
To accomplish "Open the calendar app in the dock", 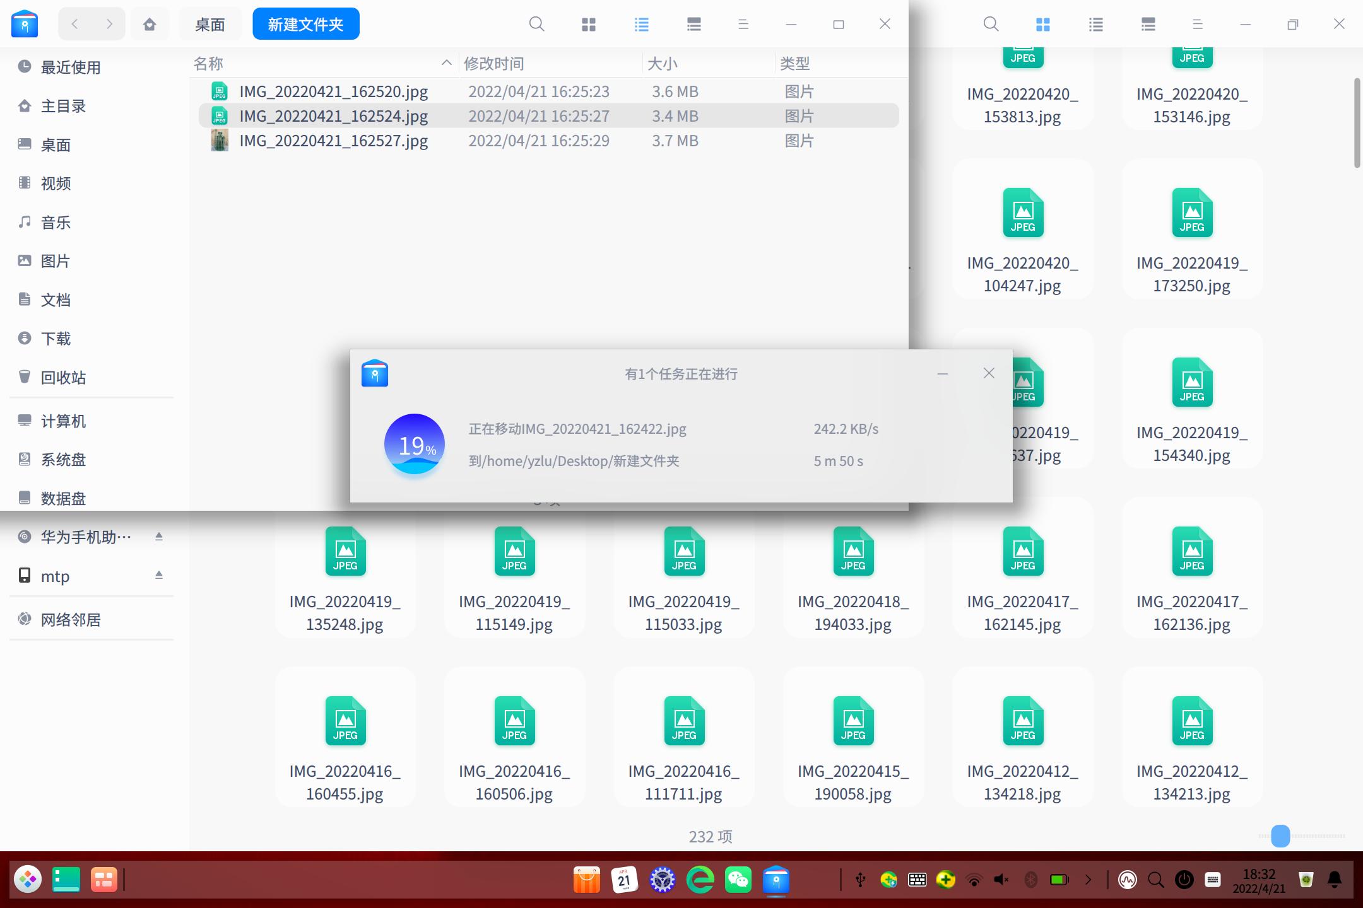I will (x=625, y=879).
